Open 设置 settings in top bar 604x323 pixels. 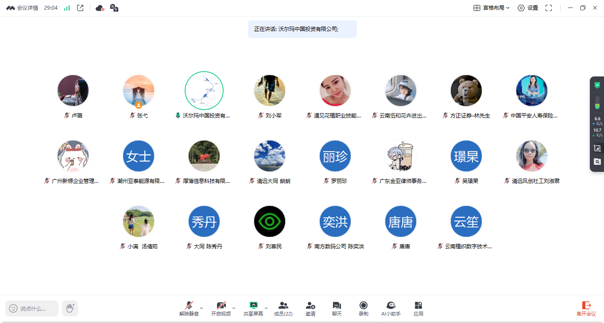pyautogui.click(x=527, y=8)
